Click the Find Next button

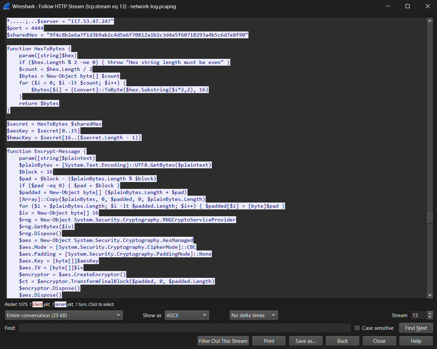coord(416,328)
